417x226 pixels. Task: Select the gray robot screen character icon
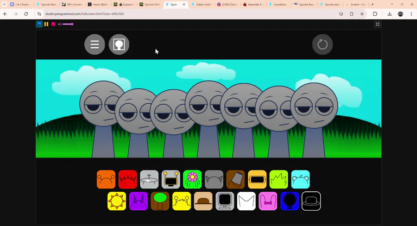coord(171,180)
